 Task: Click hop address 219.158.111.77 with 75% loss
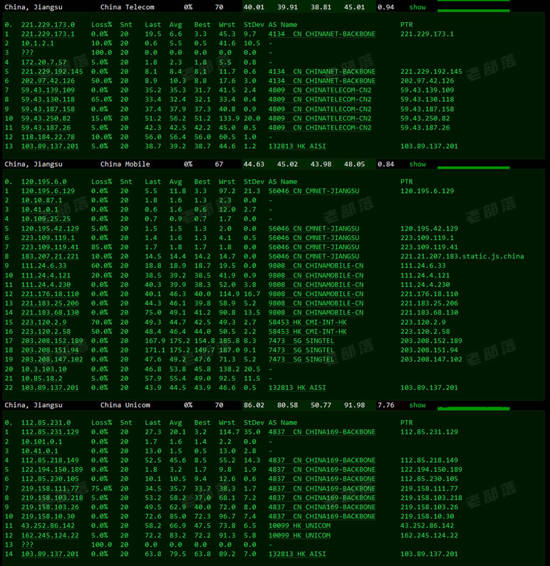(50, 488)
